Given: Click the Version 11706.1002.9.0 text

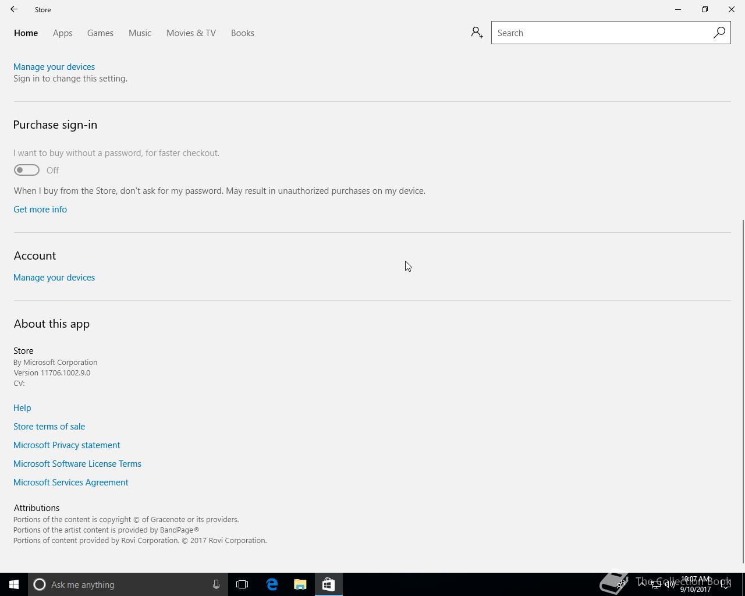Looking at the screenshot, I should 52,373.
